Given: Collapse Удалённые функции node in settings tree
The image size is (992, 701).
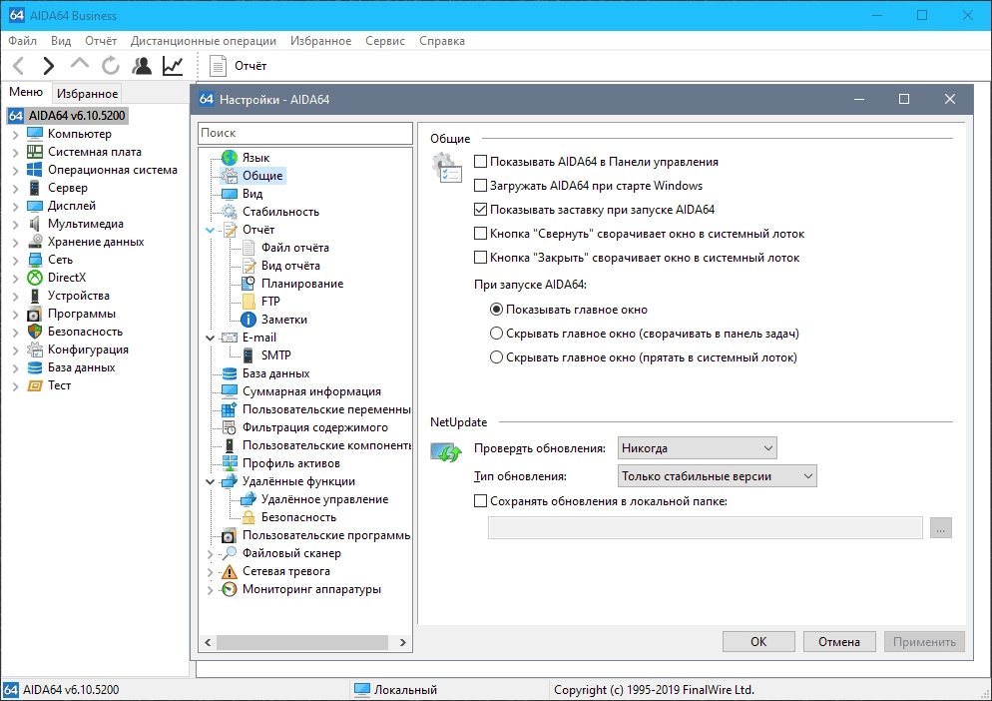Looking at the screenshot, I should (211, 482).
